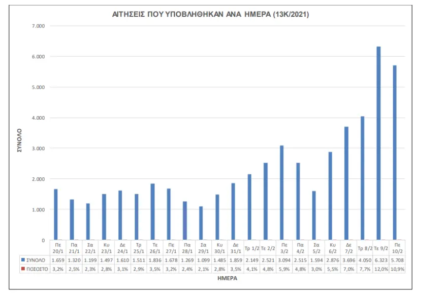The height and width of the screenshot is (296, 447).
Task: Select the 7.000 y-axis label
Action: click(38, 26)
